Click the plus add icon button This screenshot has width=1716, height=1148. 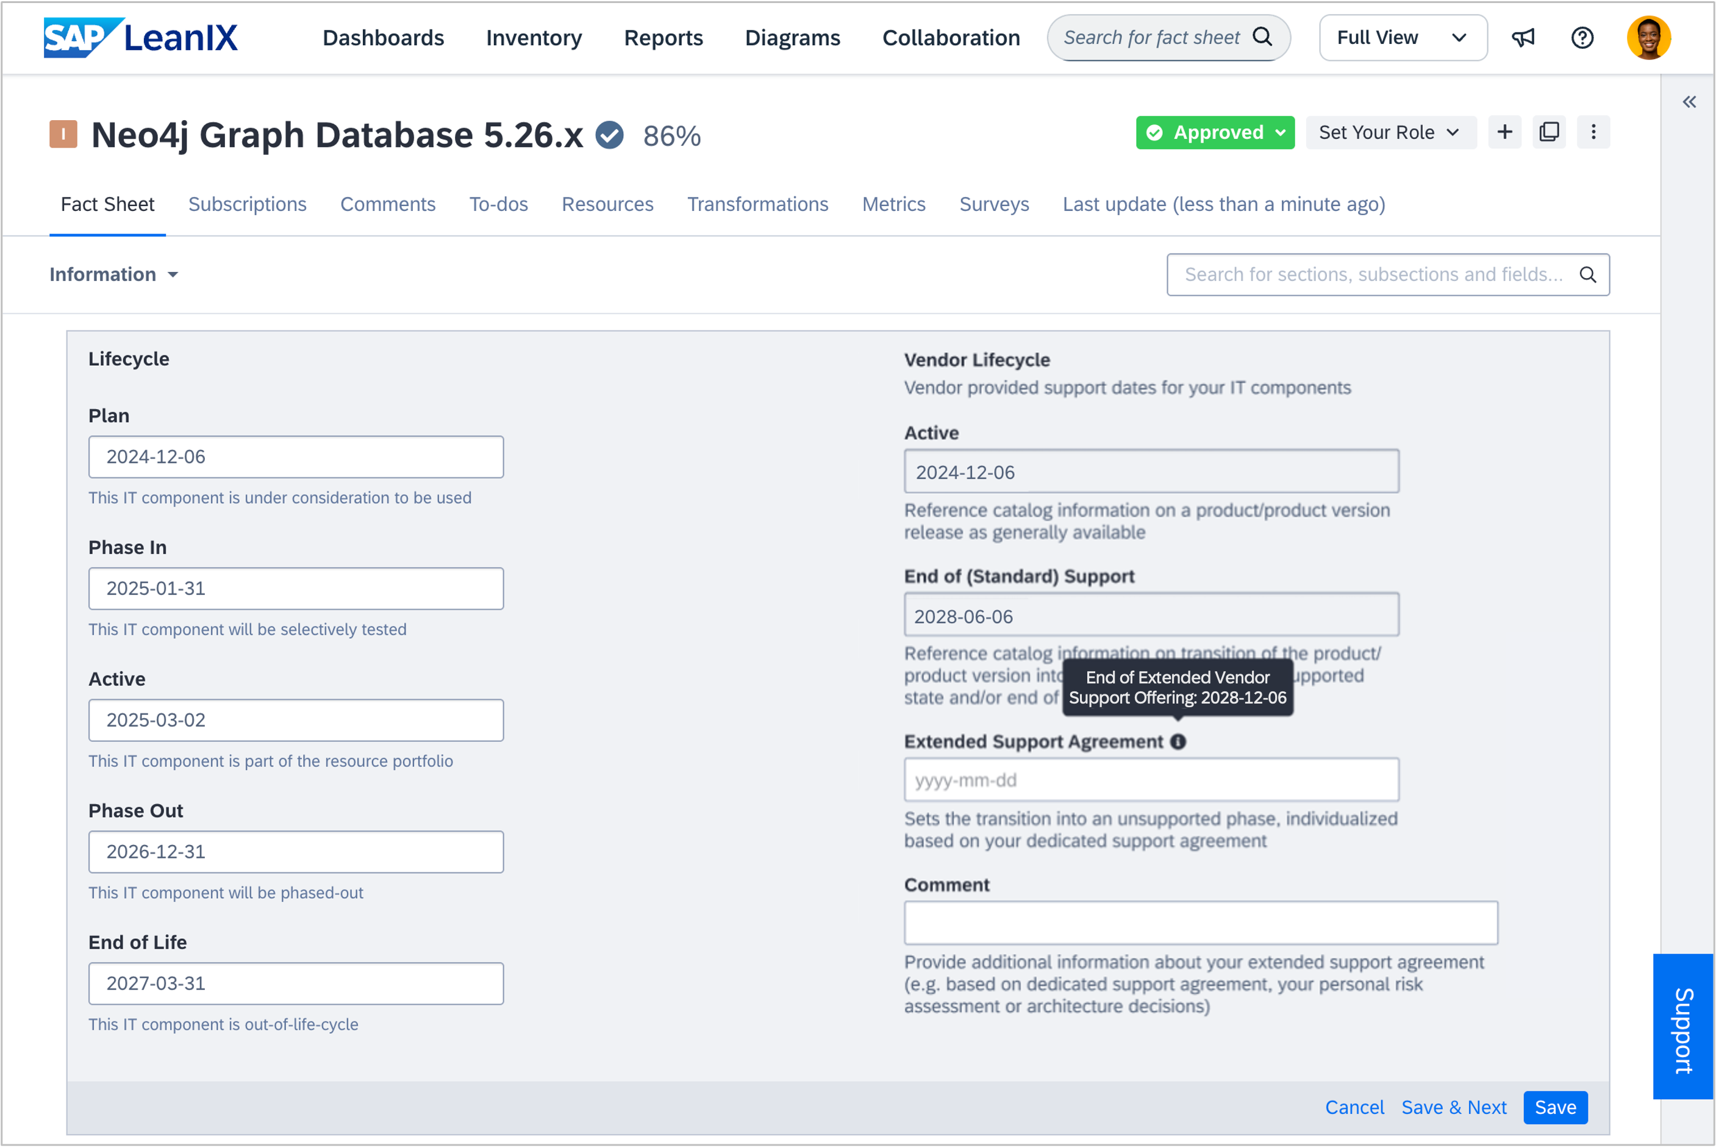tap(1504, 132)
